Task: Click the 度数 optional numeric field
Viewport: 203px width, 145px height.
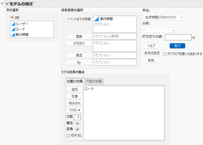Action: coord(115,36)
